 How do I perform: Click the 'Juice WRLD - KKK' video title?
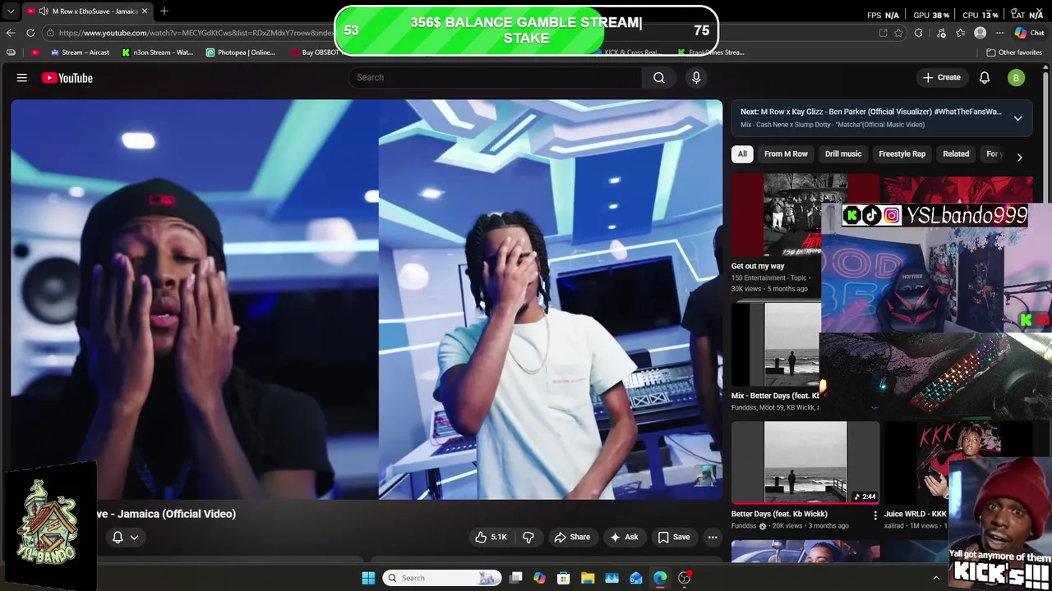[916, 514]
